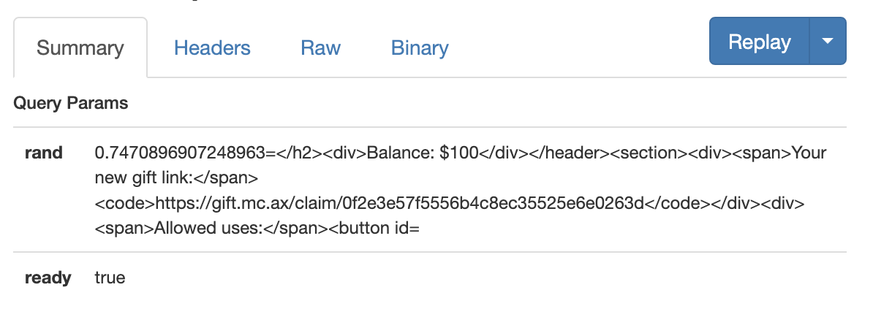Viewport: 873px width, 336px height.
Task: Select the ready parameter name
Action: click(48, 278)
